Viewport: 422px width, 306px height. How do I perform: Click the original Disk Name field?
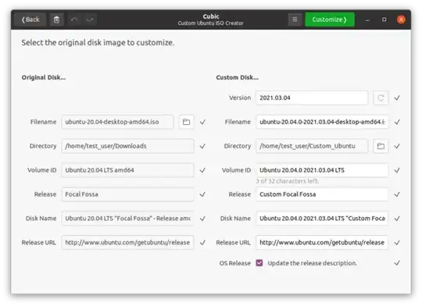tap(127, 219)
